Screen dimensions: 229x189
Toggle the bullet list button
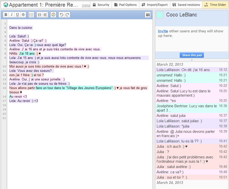[x=31, y=15]
